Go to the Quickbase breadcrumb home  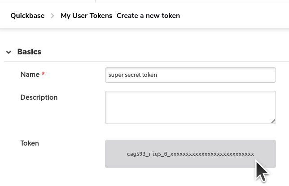point(27,16)
